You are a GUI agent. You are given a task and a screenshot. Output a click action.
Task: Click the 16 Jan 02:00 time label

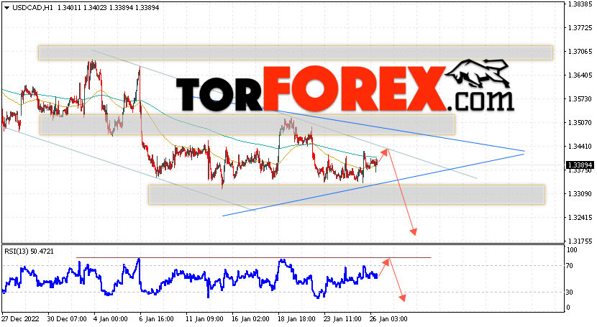click(x=250, y=318)
